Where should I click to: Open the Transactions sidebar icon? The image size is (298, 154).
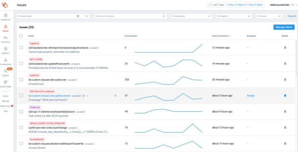[x=5, y=60]
